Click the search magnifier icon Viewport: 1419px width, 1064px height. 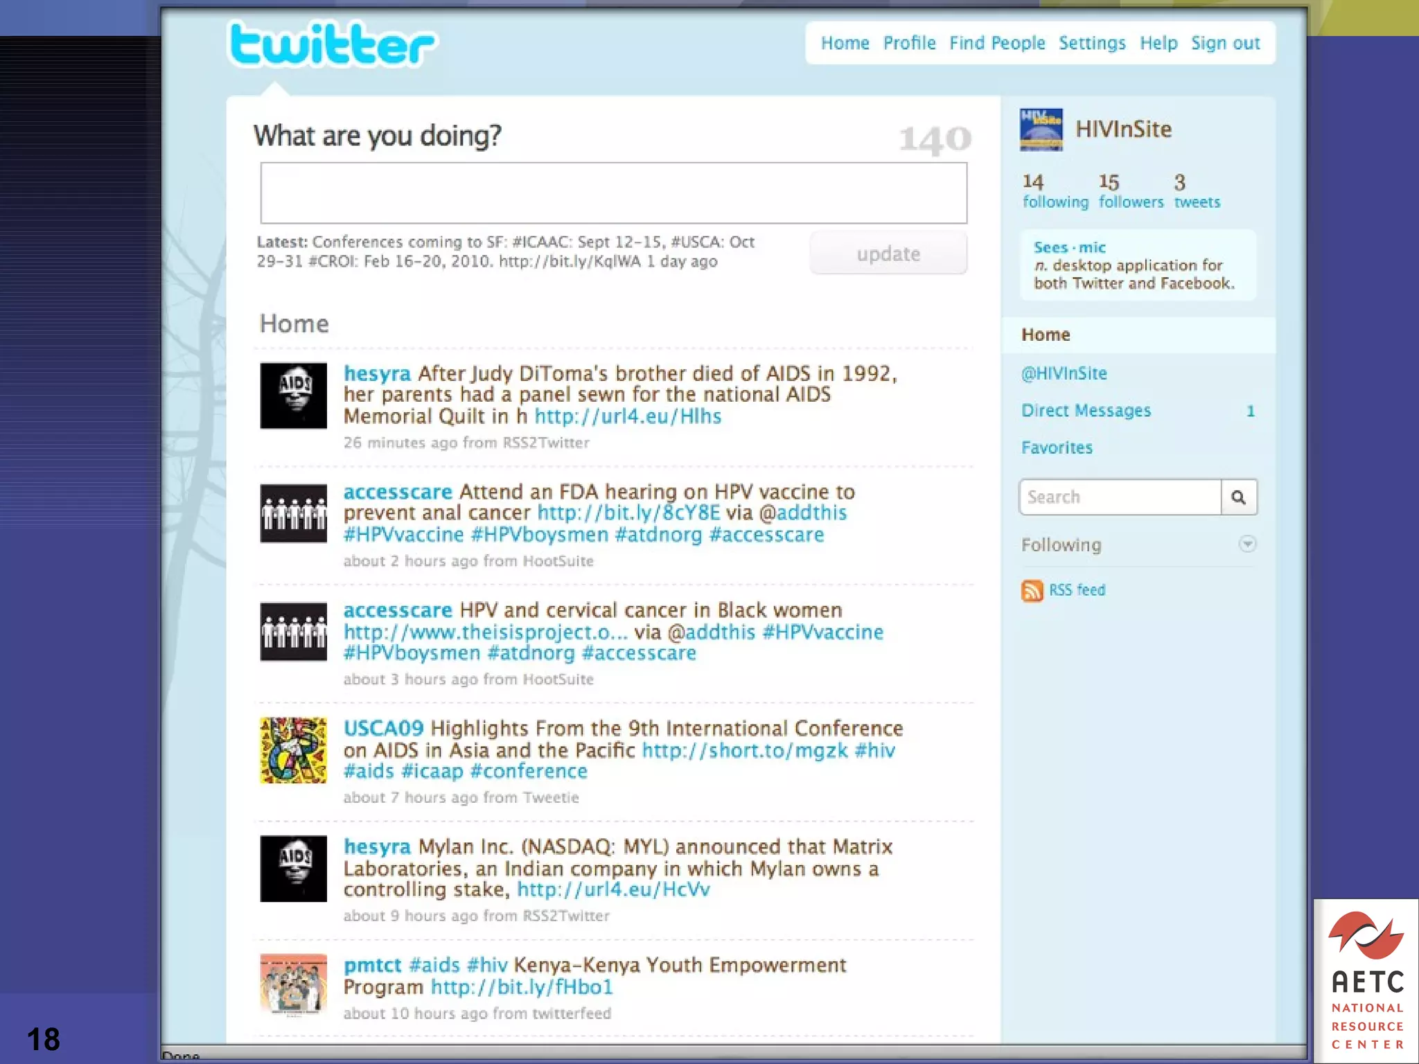click(1238, 497)
